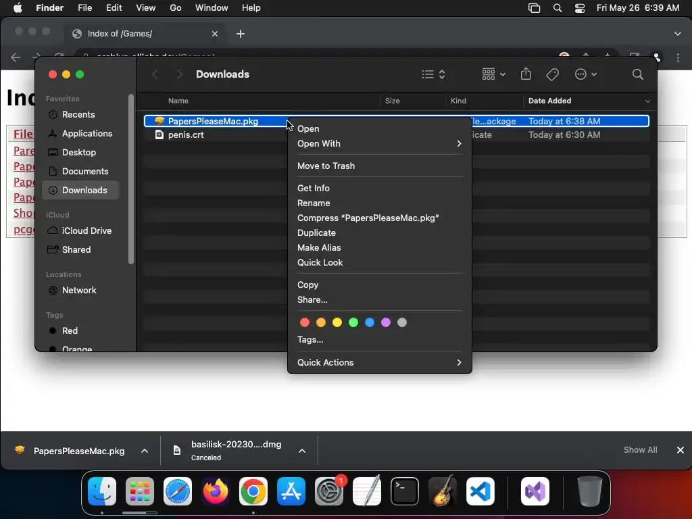Open Visual Studio (purple) from the Dock
This screenshot has width=692, height=519.
[535, 491]
